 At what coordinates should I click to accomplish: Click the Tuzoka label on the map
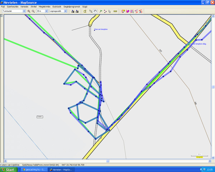(40, 117)
